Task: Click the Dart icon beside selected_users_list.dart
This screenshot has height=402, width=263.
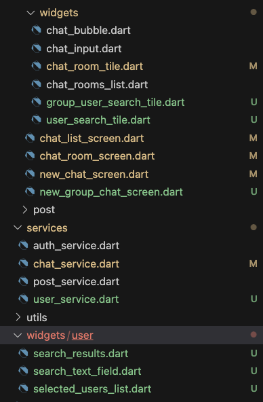Action: point(23,388)
